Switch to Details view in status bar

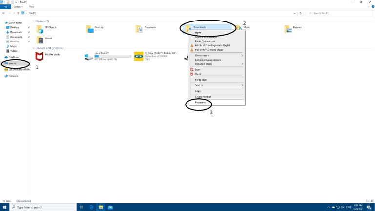click(x=368, y=201)
